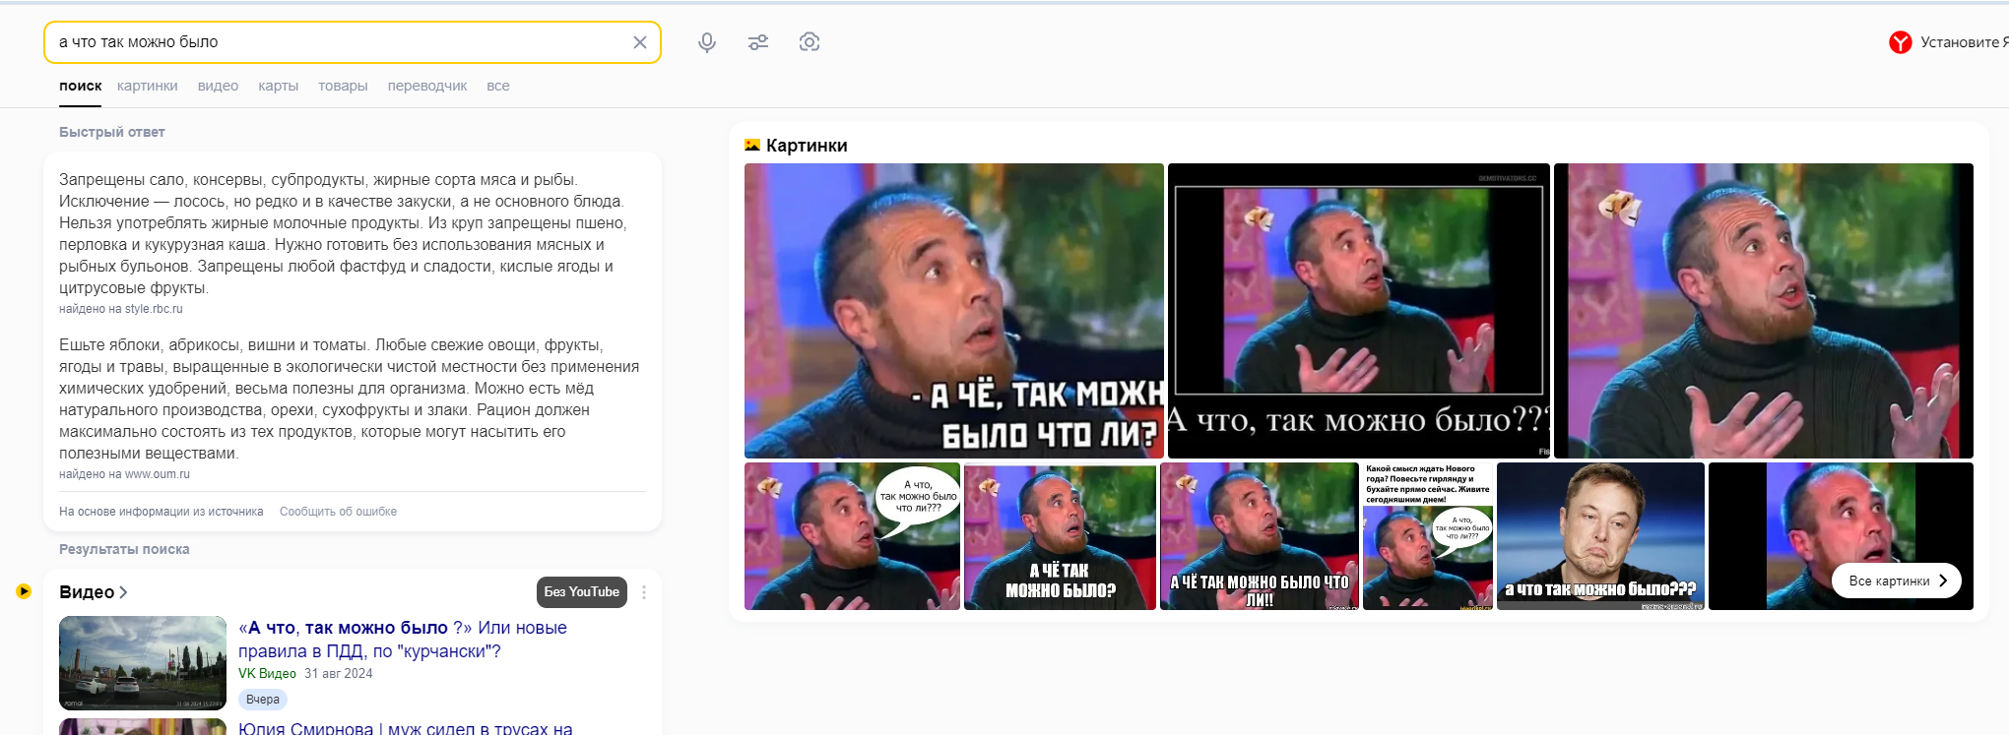Viewport: 2009px width, 735px height.
Task: Click the 'Быстрый ответ' heading text
Action: [x=112, y=132]
